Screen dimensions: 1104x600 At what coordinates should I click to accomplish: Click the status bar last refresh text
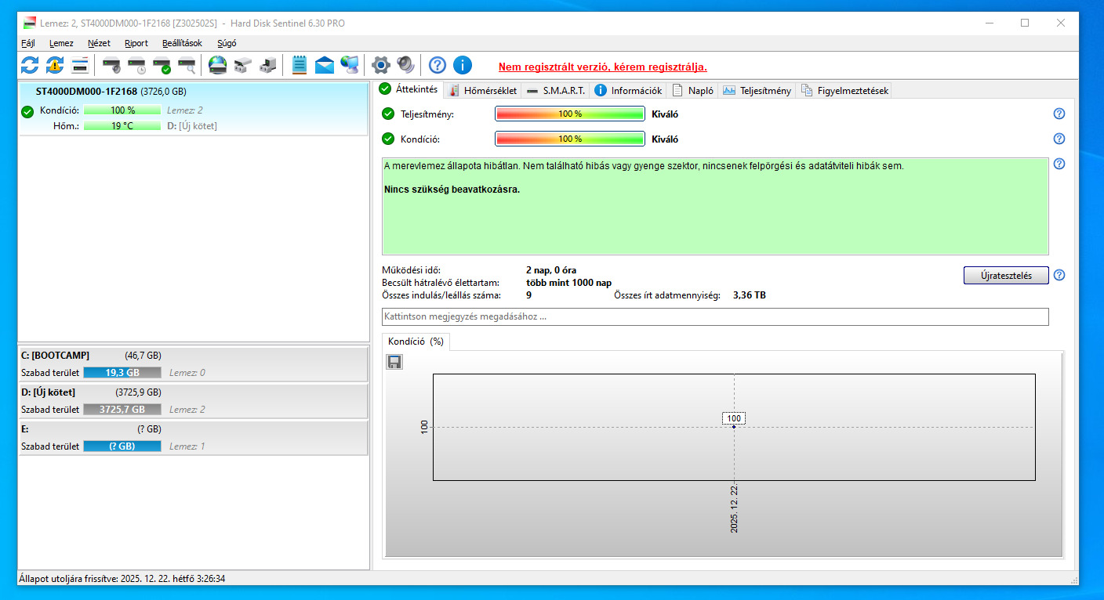(x=122, y=579)
